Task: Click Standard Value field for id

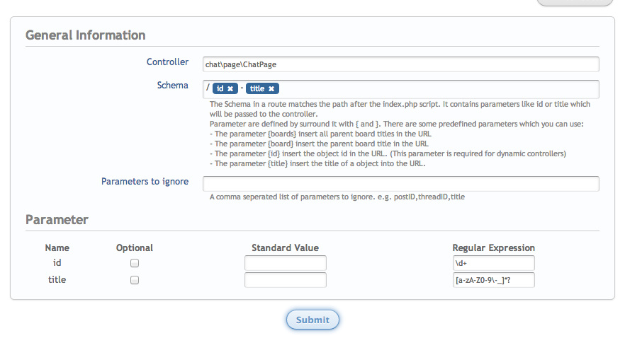Action: pyautogui.click(x=285, y=263)
